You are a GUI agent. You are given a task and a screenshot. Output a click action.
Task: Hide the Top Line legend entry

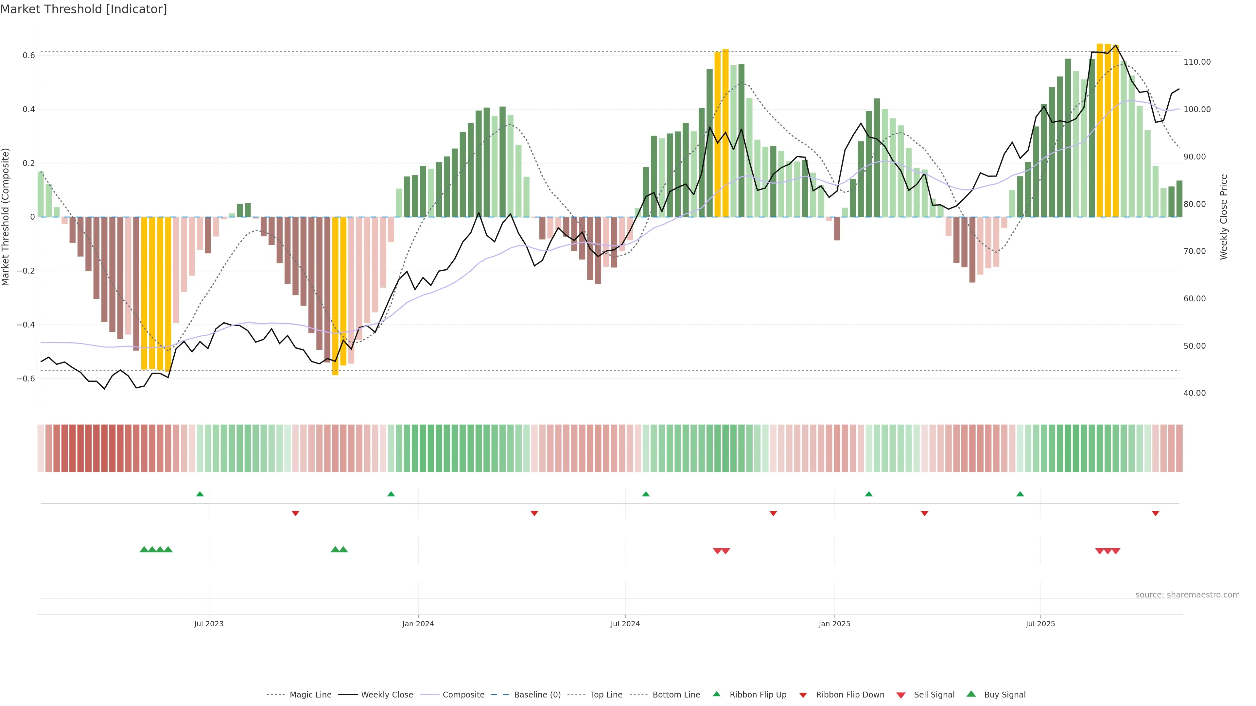click(x=606, y=695)
